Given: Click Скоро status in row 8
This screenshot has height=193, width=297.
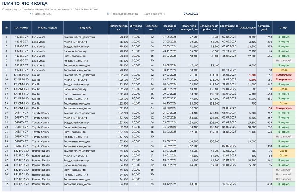Looking at the screenshot, I should 284,70.
